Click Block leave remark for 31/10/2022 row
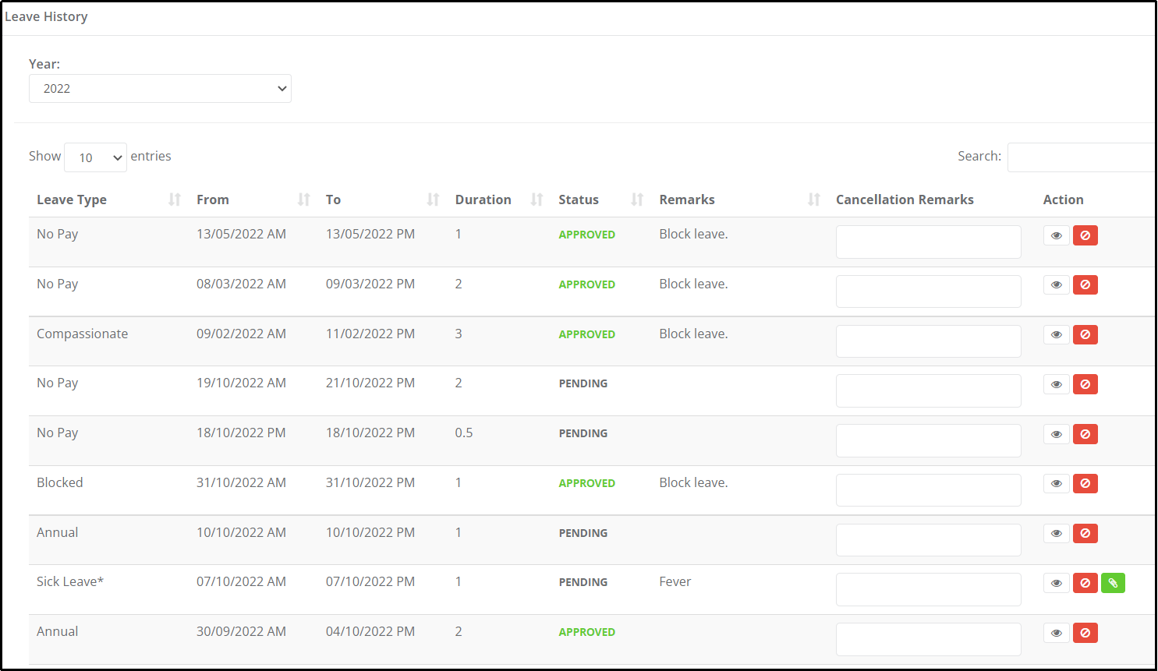 [693, 482]
